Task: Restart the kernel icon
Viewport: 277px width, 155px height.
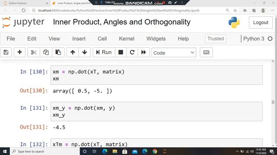Action: click(132, 52)
